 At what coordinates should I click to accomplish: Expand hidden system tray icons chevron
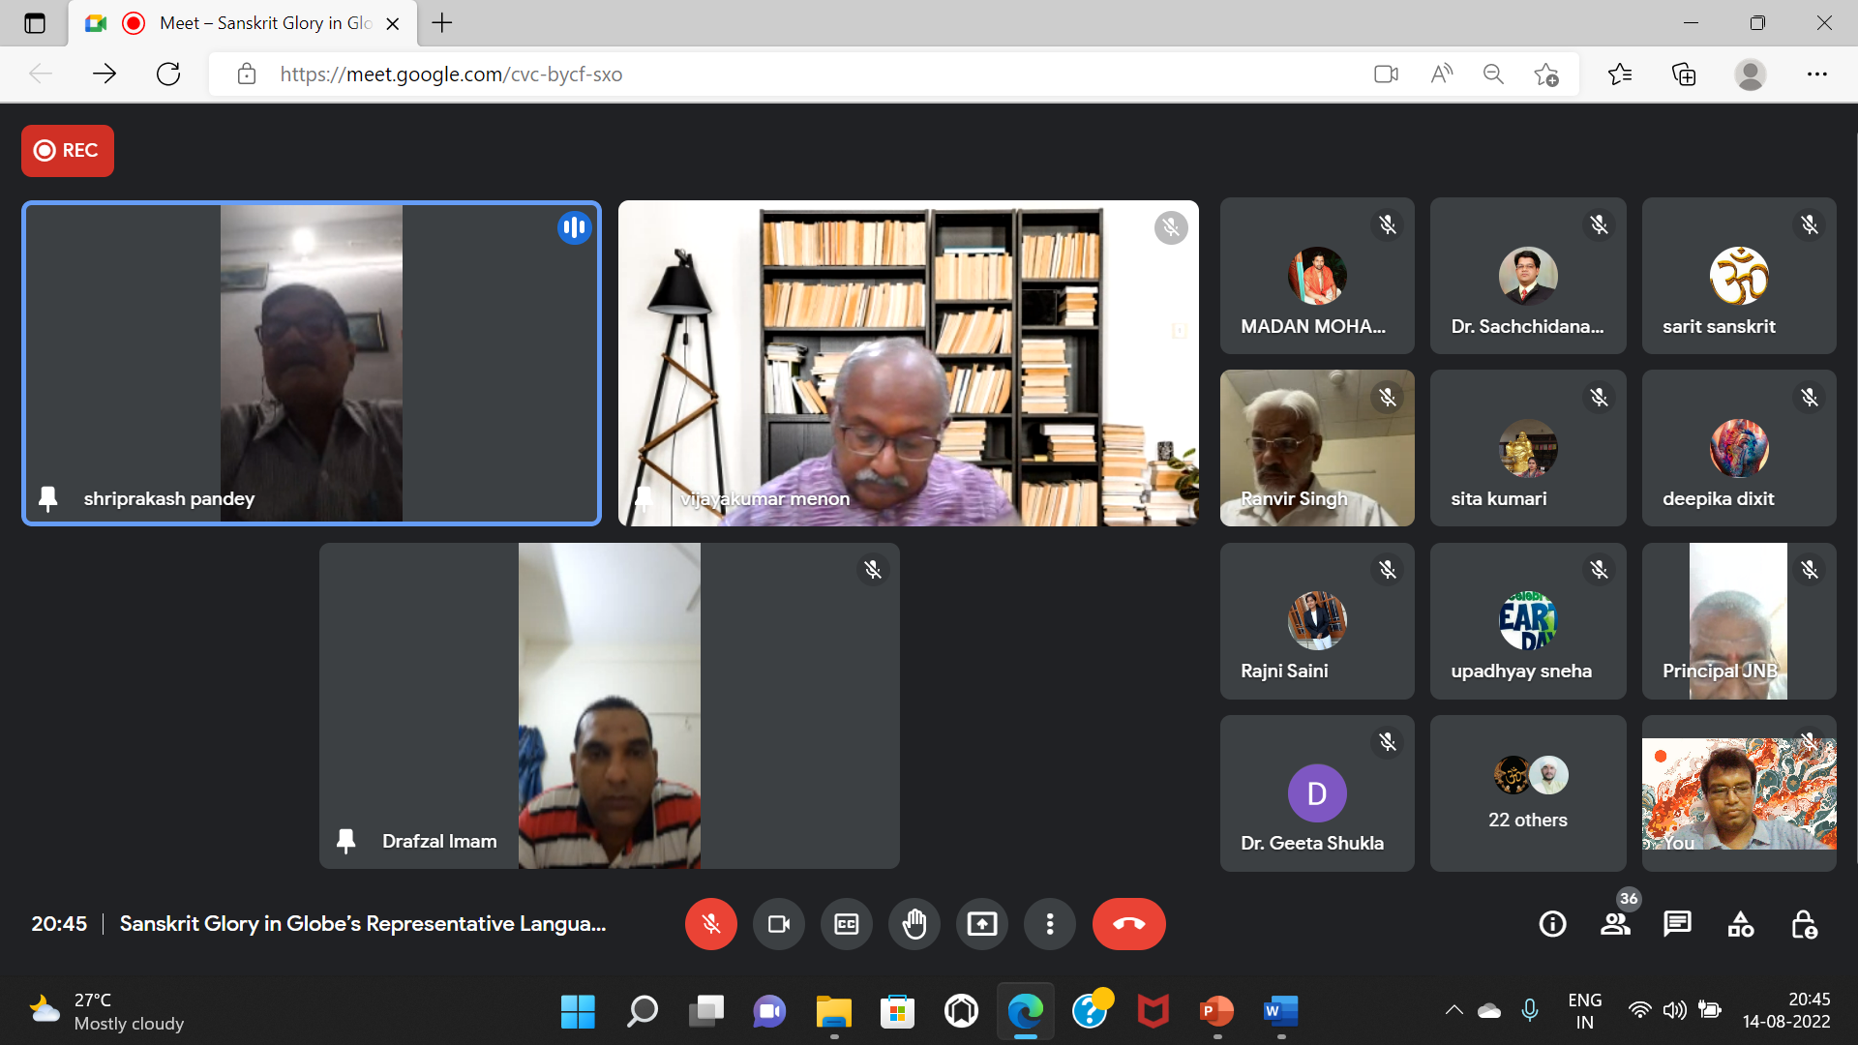pos(1453,1010)
